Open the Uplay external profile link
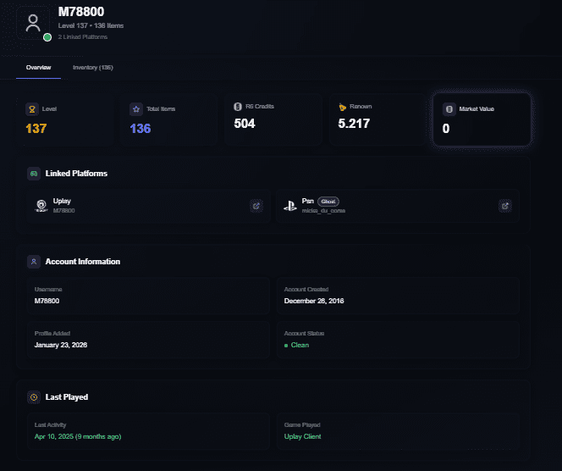The height and width of the screenshot is (471, 562). pos(256,206)
